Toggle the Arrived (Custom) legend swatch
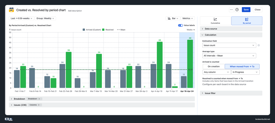 [x=84, y=30]
